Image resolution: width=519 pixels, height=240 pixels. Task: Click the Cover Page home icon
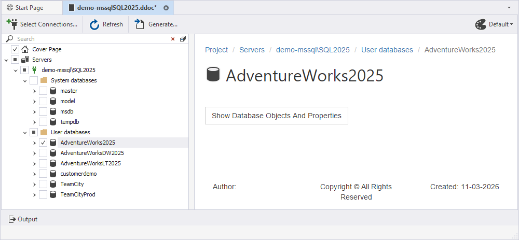pyautogui.click(x=25, y=49)
